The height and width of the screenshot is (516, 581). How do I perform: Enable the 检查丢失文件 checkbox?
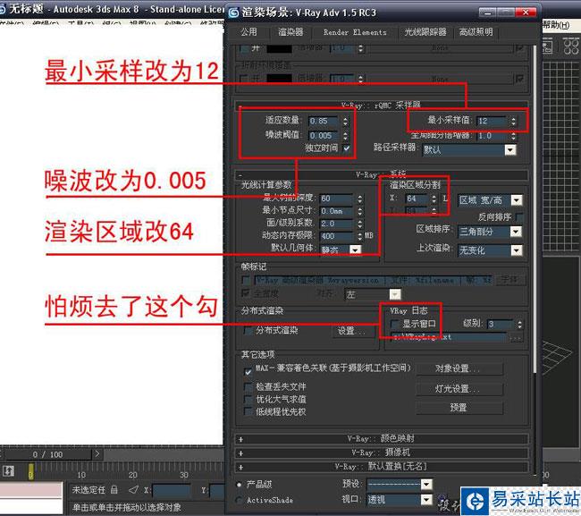tap(248, 387)
